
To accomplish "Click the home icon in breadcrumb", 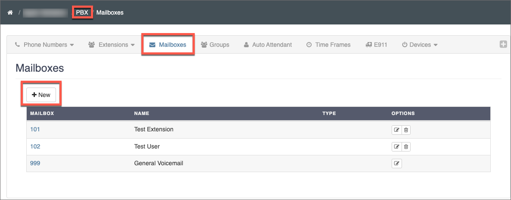I will tap(10, 13).
